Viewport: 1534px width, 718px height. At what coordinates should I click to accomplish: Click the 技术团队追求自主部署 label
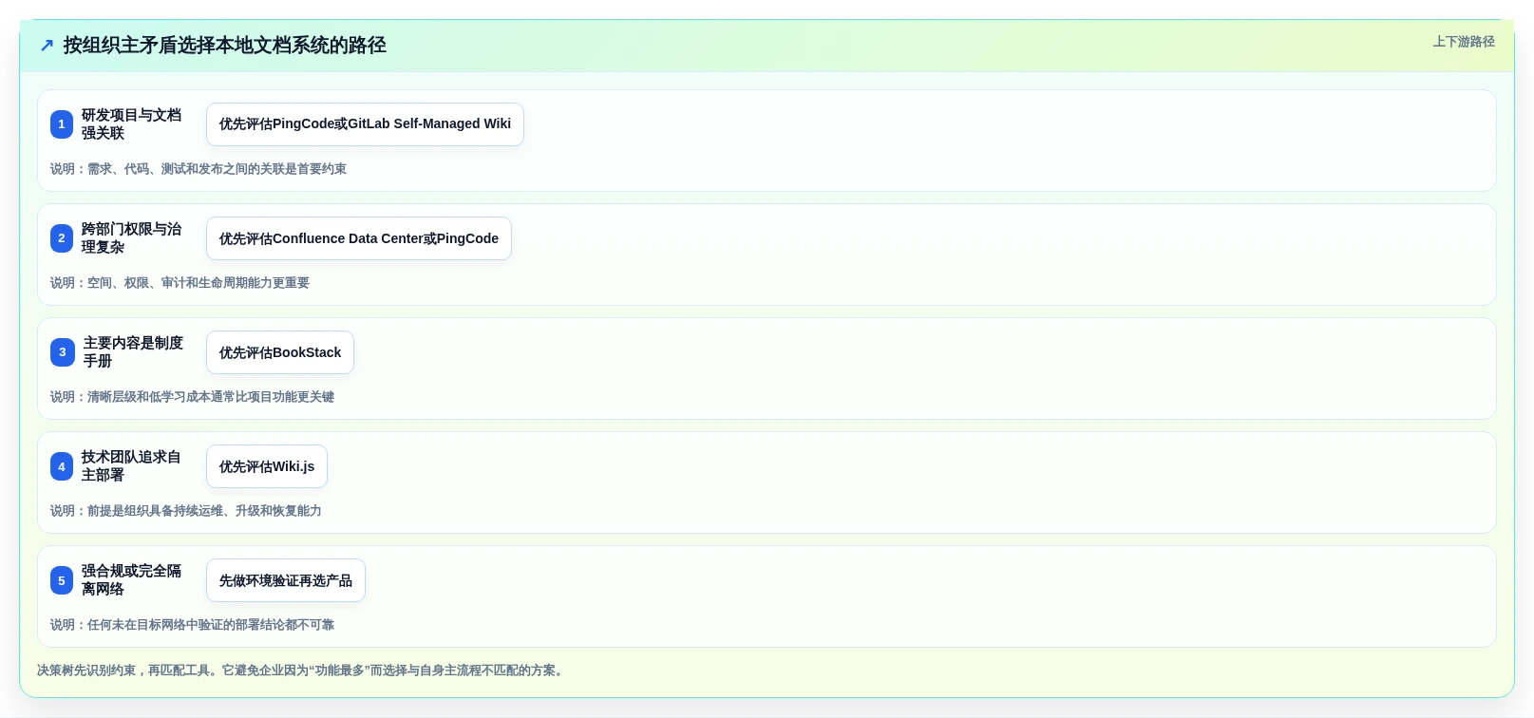131,466
